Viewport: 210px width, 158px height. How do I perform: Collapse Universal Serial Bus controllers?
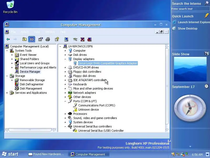pyautogui.click(x=65, y=126)
